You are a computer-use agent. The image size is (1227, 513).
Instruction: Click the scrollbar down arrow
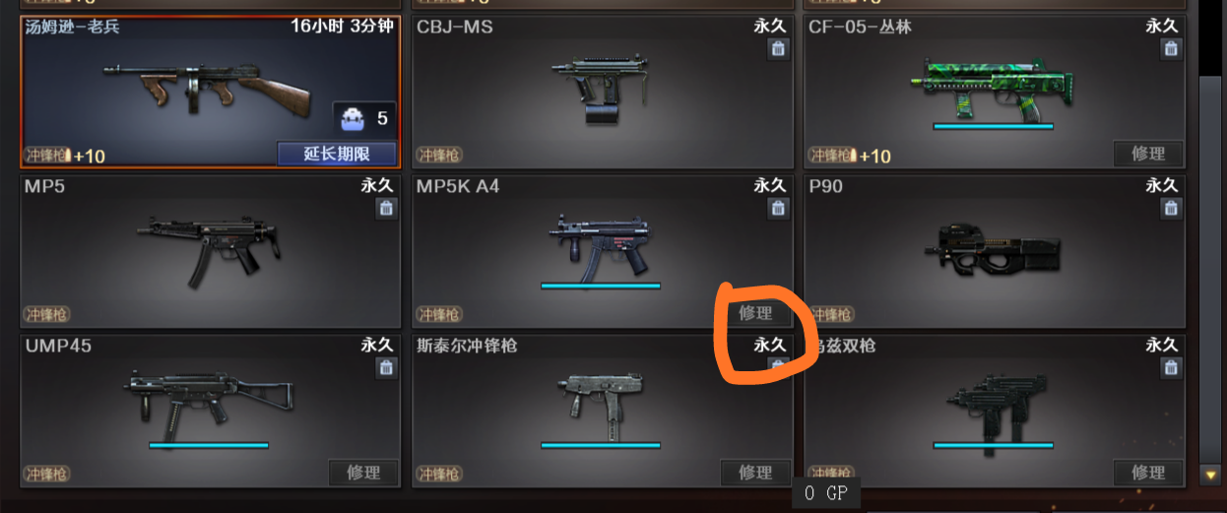(x=1210, y=475)
